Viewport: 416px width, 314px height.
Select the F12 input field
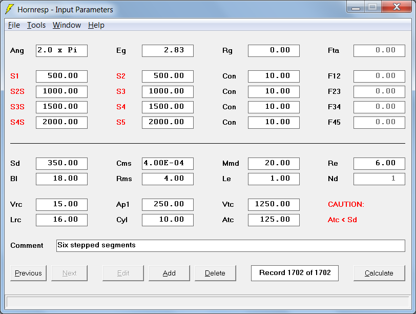pyautogui.click(x=380, y=76)
